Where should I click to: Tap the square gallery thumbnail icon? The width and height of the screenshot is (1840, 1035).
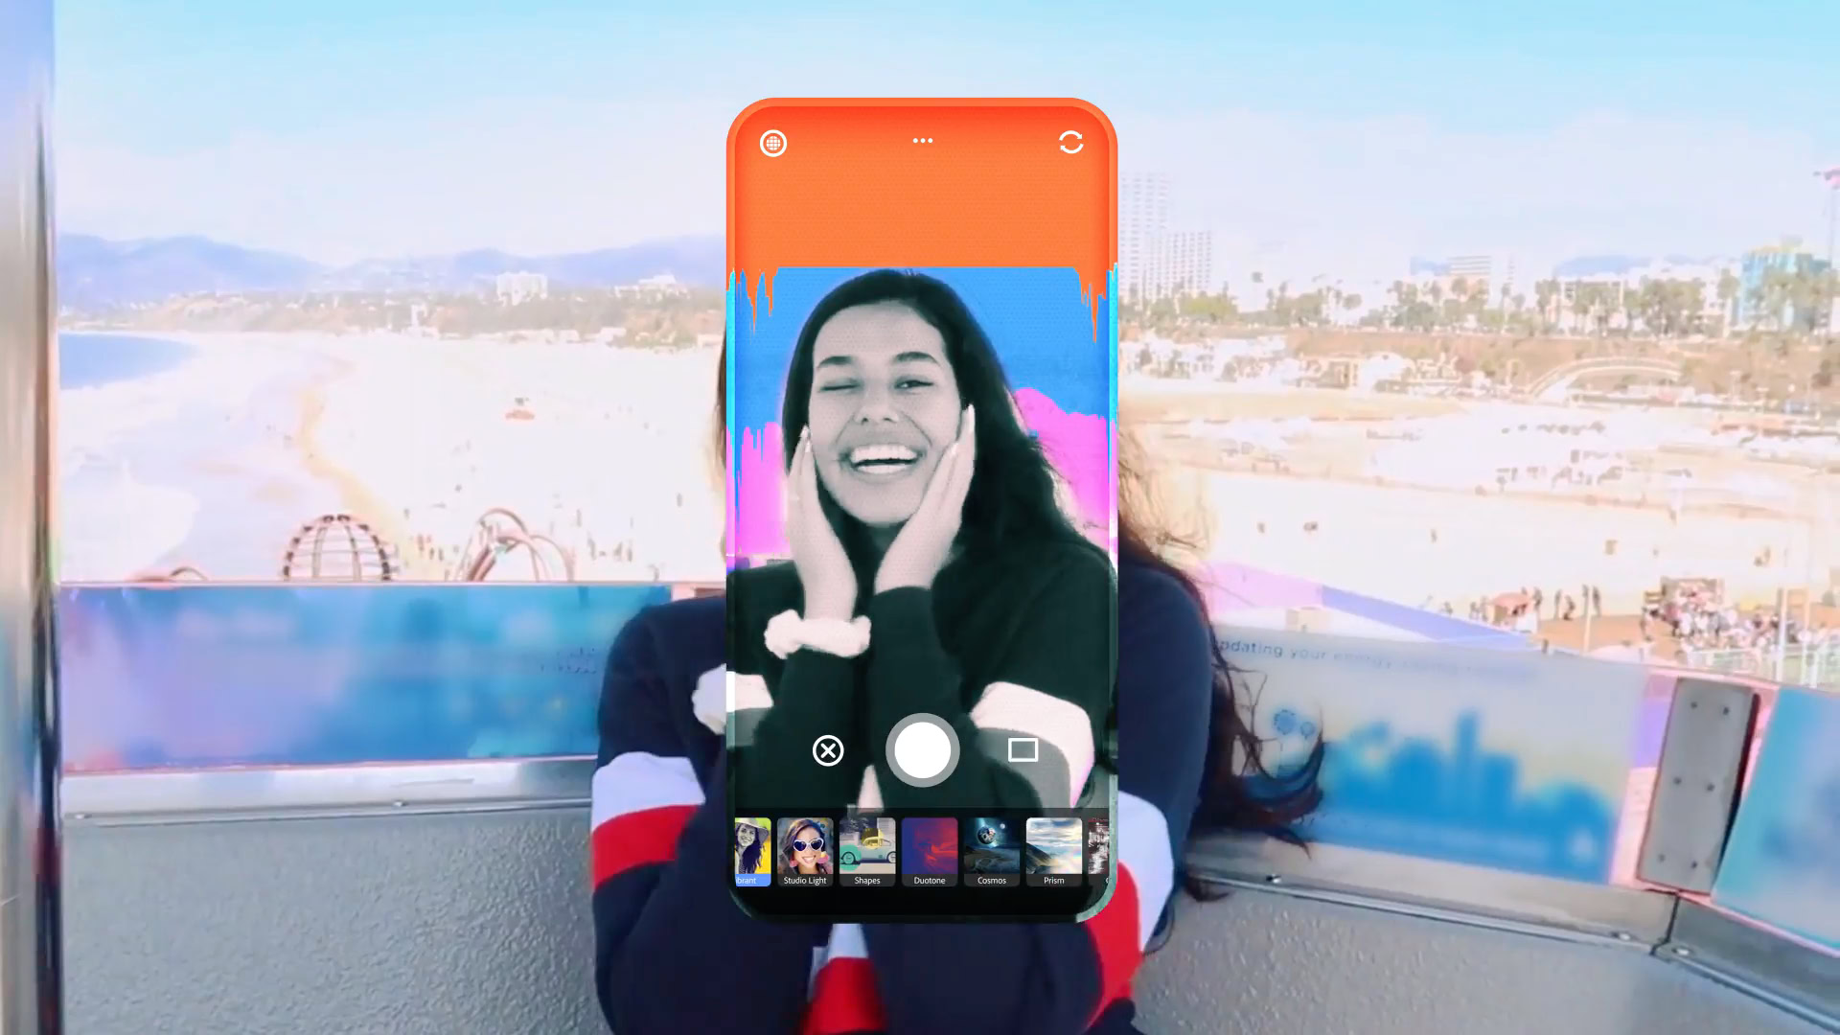click(x=1023, y=749)
